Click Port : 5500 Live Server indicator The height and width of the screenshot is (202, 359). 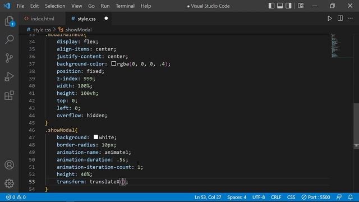[316, 197]
